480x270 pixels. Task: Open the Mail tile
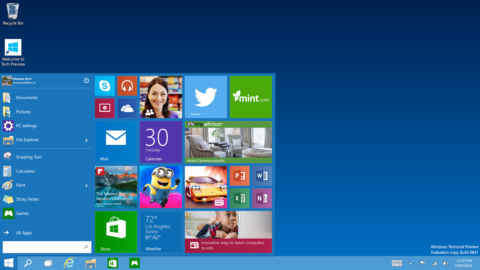pos(116,142)
